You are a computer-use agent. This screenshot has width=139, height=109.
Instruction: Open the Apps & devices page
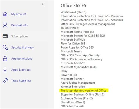click(21, 70)
